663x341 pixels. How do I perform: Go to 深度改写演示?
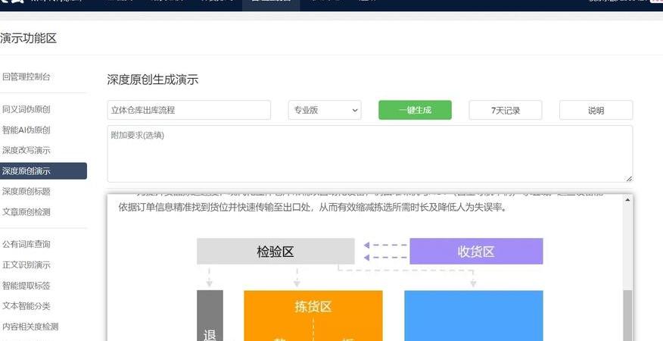pyautogui.click(x=26, y=150)
